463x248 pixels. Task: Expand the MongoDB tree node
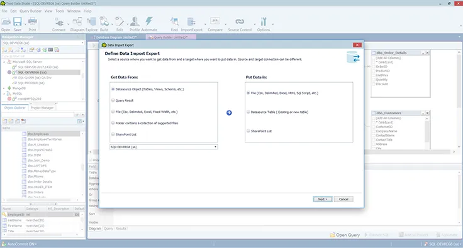click(x=4, y=88)
